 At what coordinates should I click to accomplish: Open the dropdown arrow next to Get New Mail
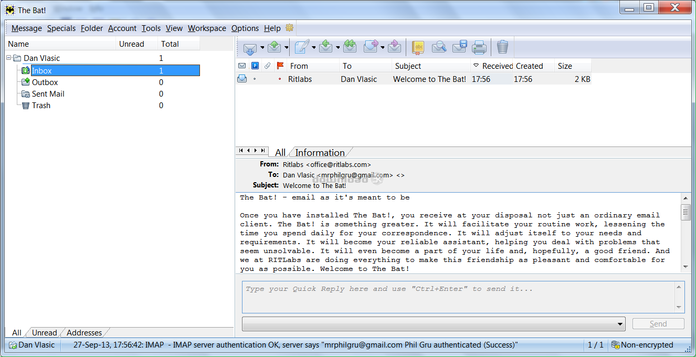[262, 48]
